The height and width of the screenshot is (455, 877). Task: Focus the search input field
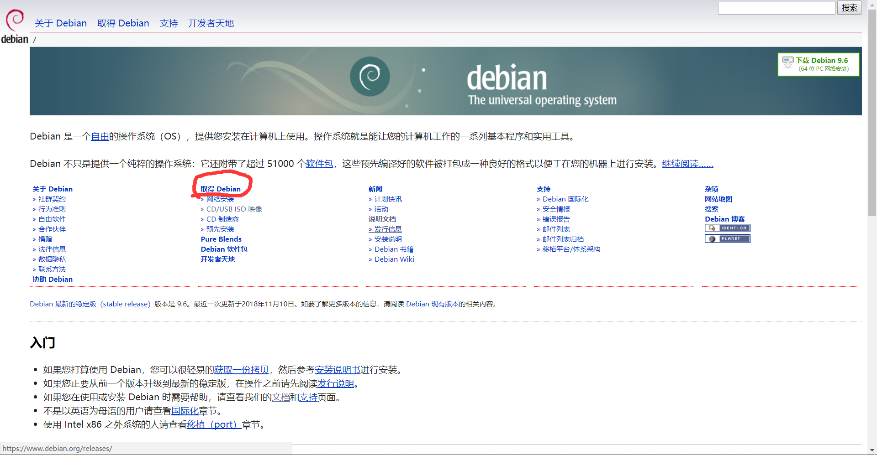coord(777,8)
